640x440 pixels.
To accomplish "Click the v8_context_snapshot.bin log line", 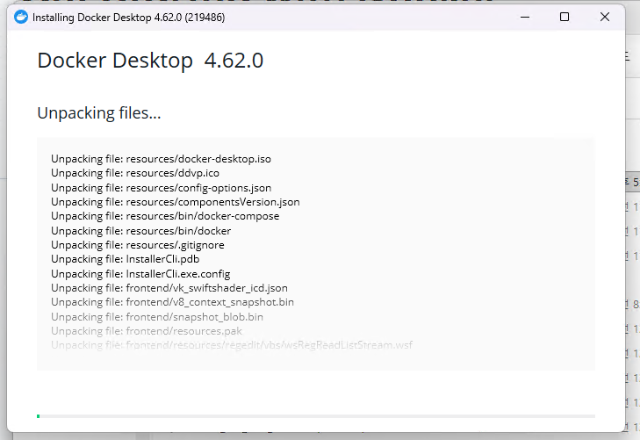I will click(172, 302).
